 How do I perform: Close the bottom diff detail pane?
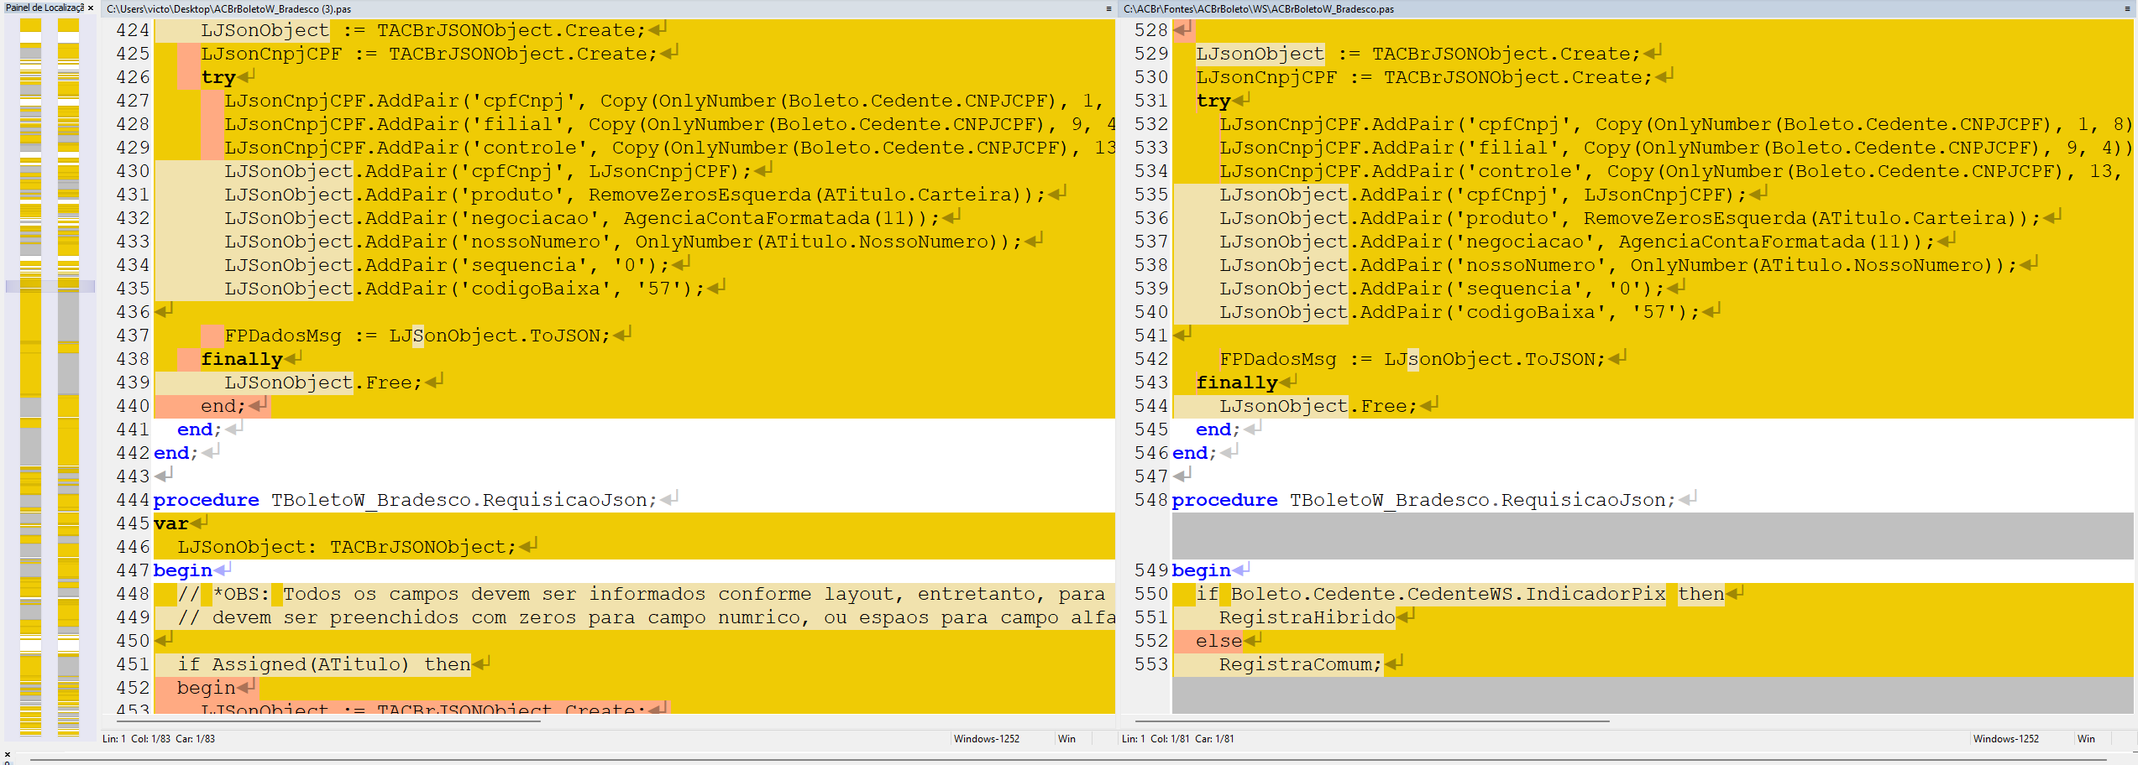point(8,754)
